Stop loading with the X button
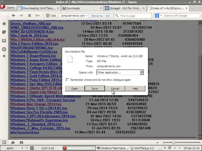 coord(30,16)
